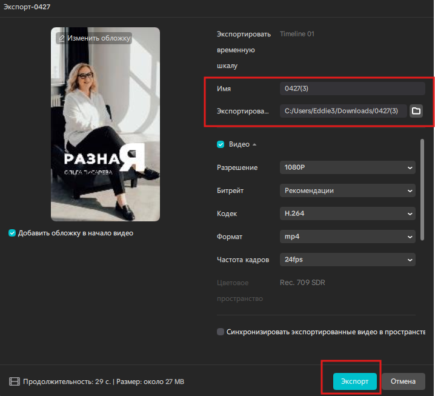Viewport: 435px width, 396px height.
Task: Click the Rec. 709 SDR value
Action: 302,283
